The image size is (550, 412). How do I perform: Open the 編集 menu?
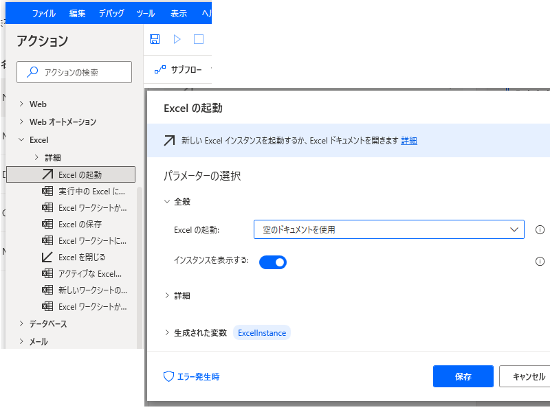click(77, 13)
